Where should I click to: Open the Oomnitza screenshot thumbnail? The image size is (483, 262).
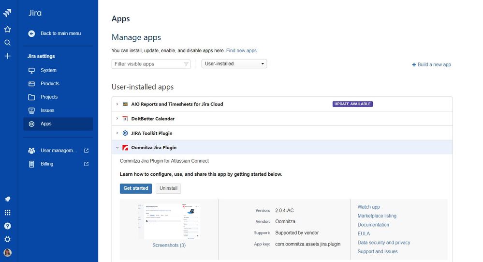169,221
